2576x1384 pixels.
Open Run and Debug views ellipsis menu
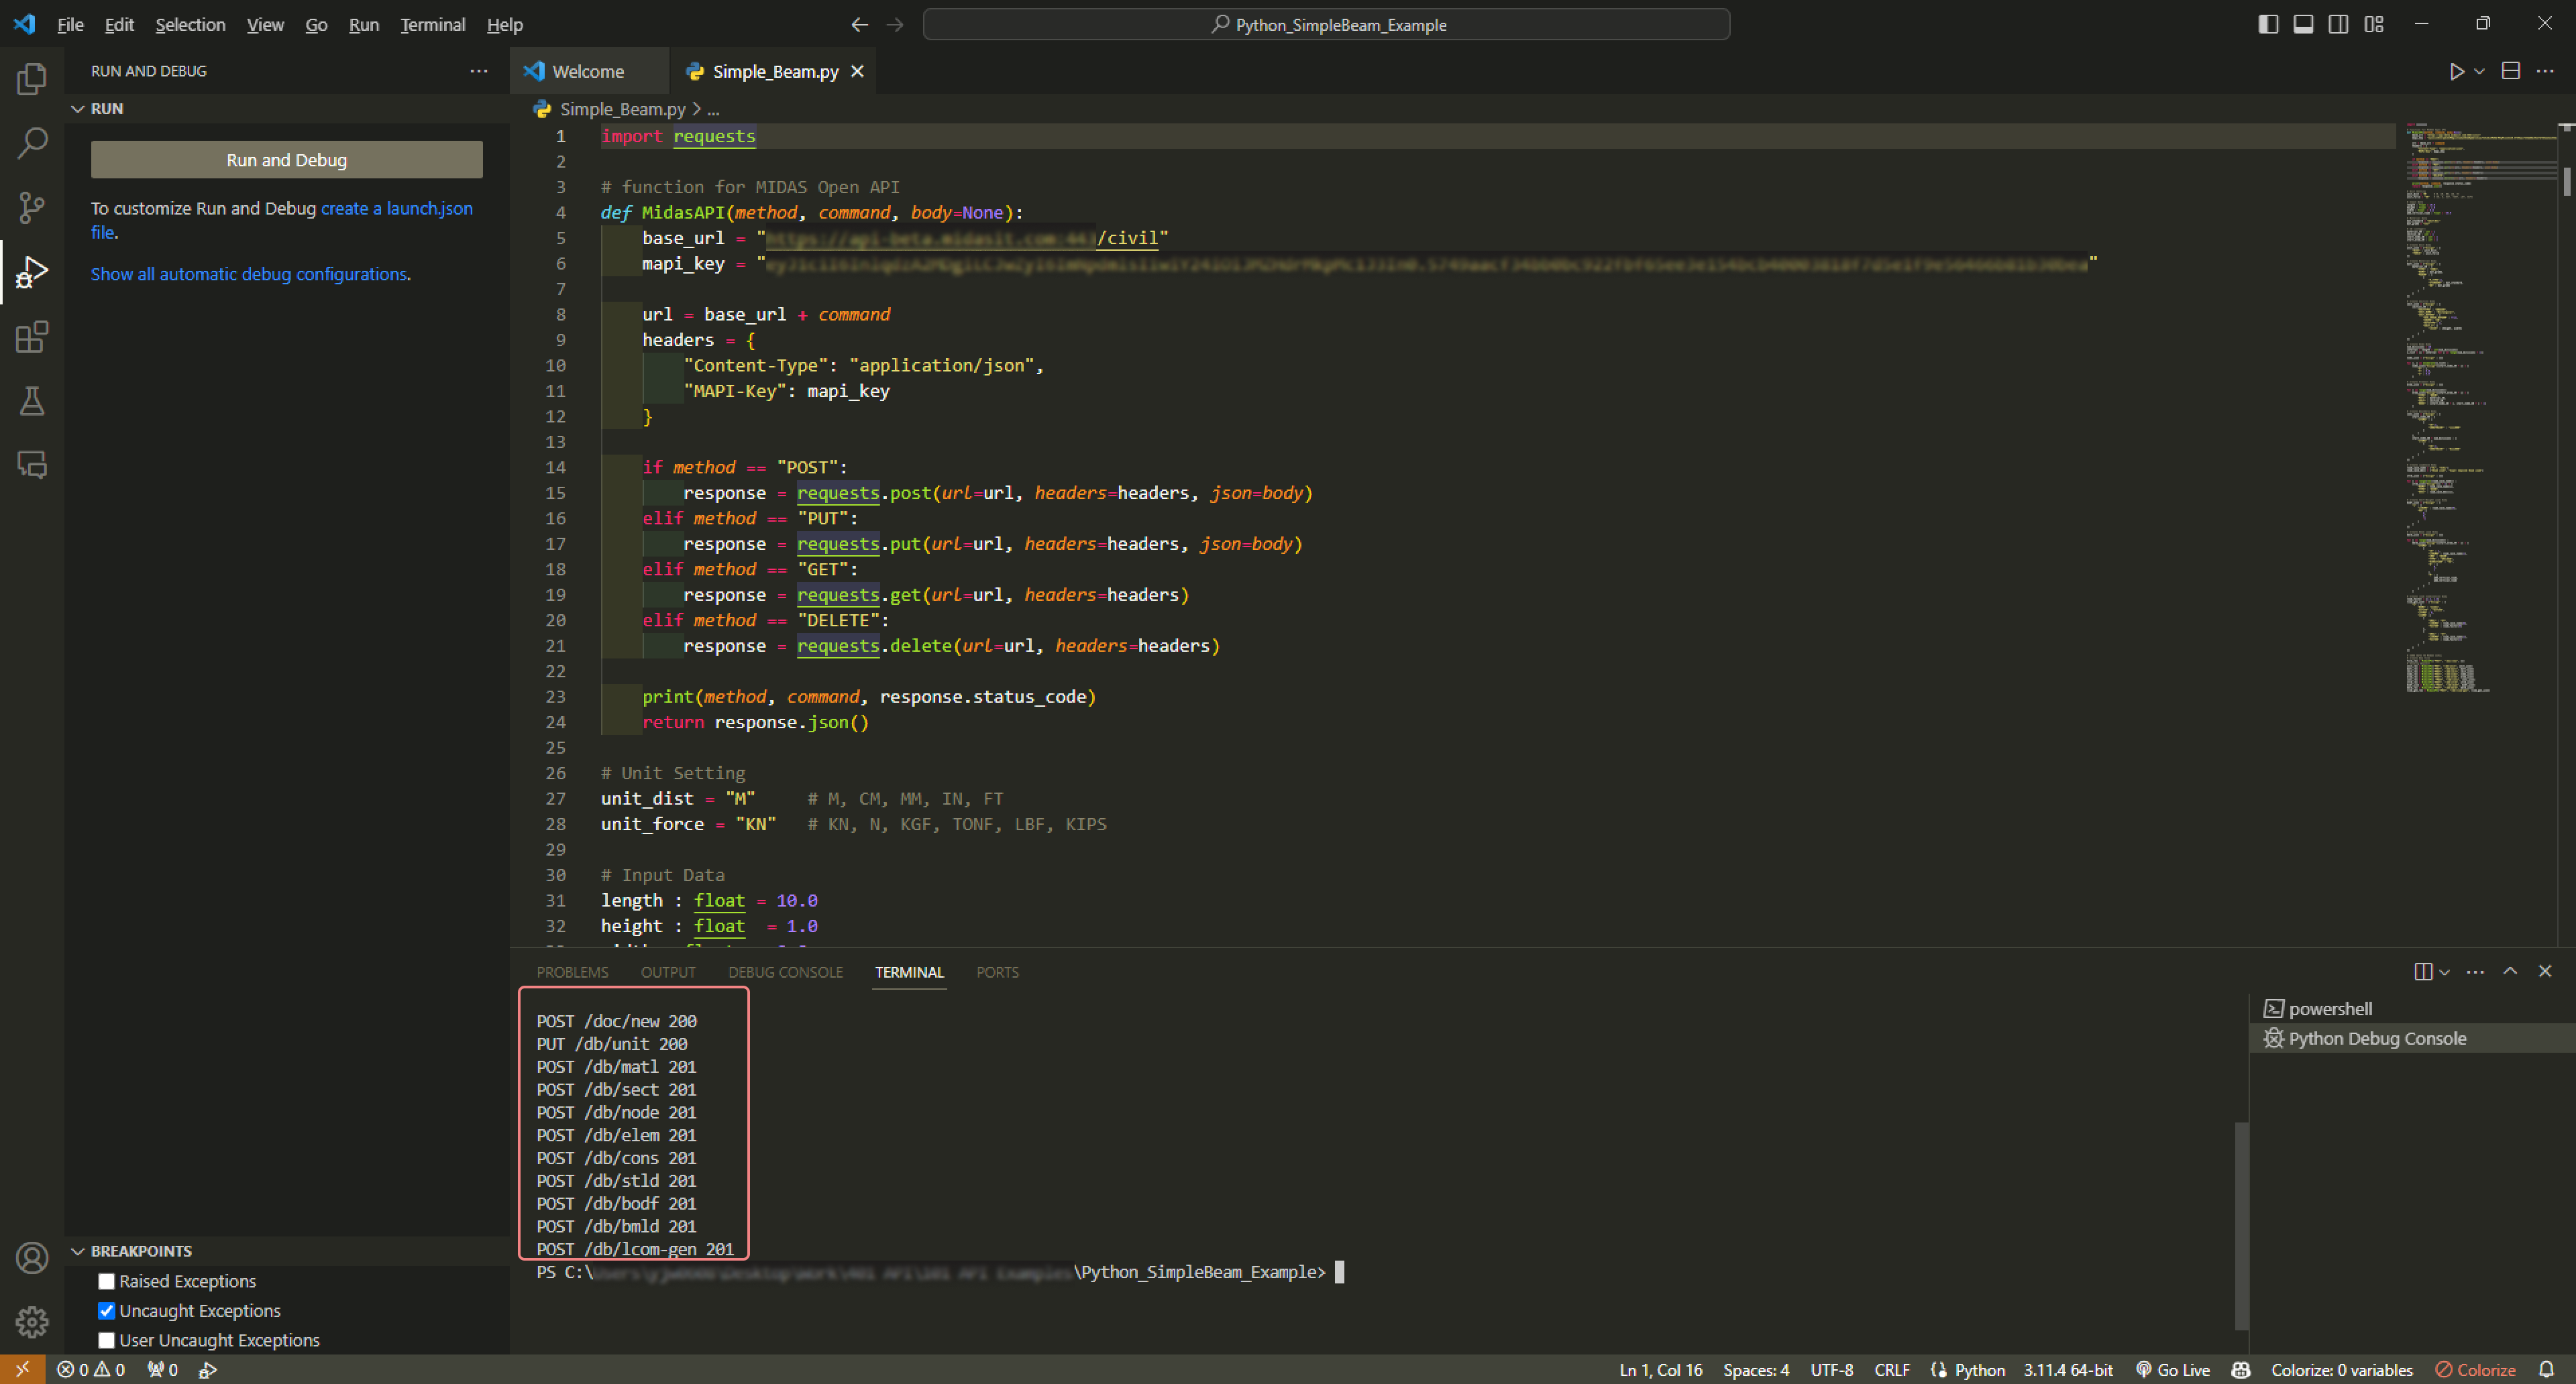pyautogui.click(x=479, y=71)
